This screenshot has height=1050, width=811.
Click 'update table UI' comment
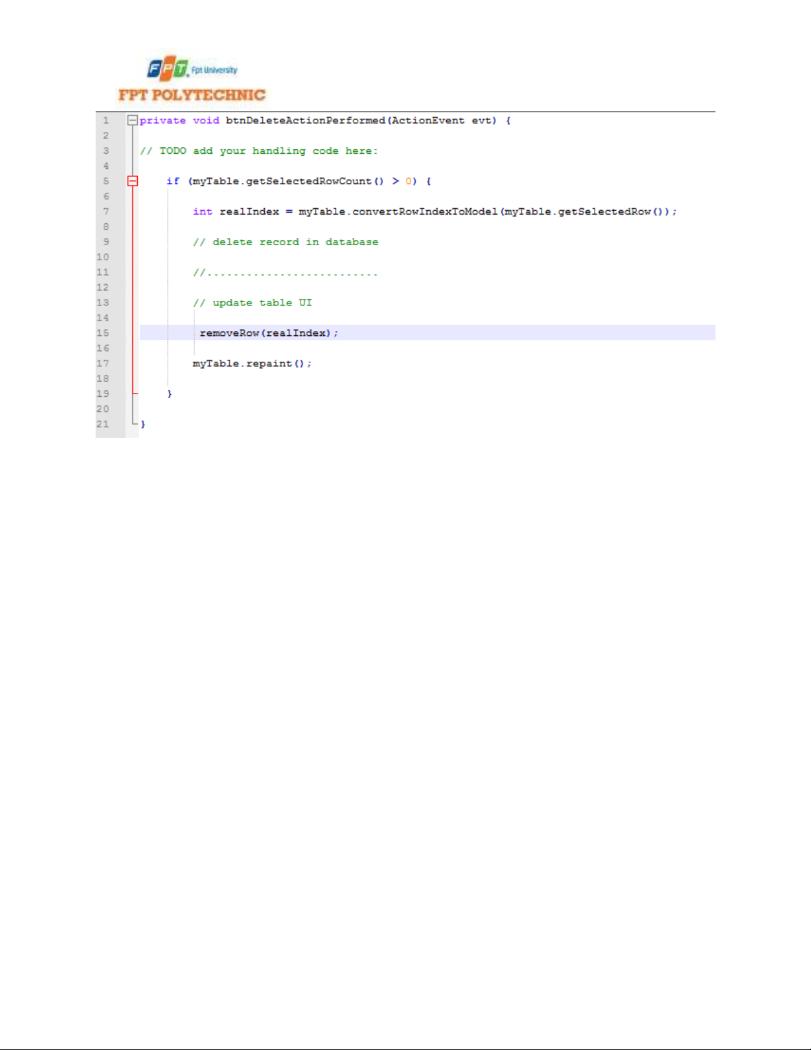(x=252, y=303)
